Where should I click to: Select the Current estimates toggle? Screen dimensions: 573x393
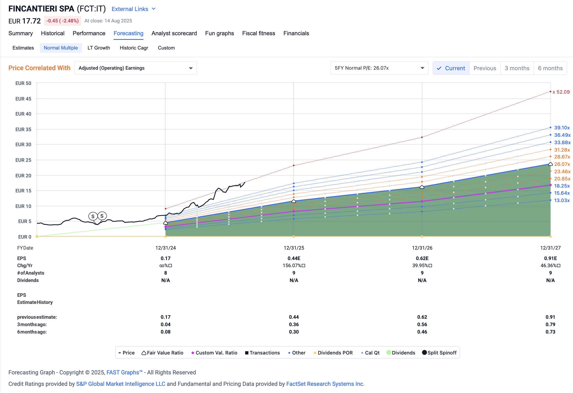point(451,68)
